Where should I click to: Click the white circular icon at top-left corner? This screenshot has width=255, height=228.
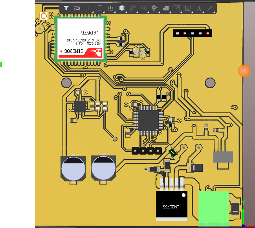point(44,16)
